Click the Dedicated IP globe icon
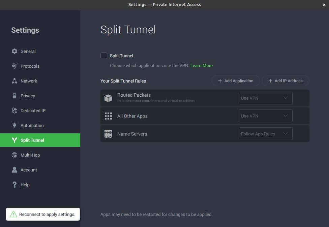The image size is (329, 227). [x=14, y=110]
